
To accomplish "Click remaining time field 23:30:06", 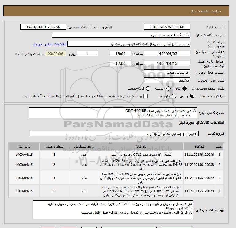I will click(x=55, y=54).
